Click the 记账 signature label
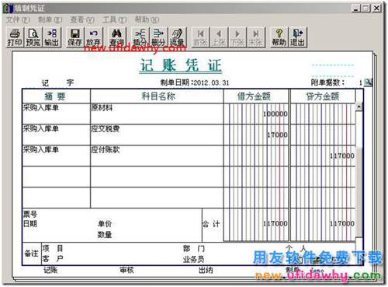388x287 pixels. 50,270
